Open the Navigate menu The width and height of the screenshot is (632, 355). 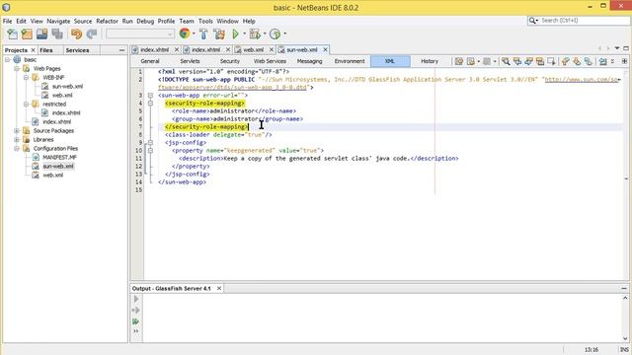(58, 21)
